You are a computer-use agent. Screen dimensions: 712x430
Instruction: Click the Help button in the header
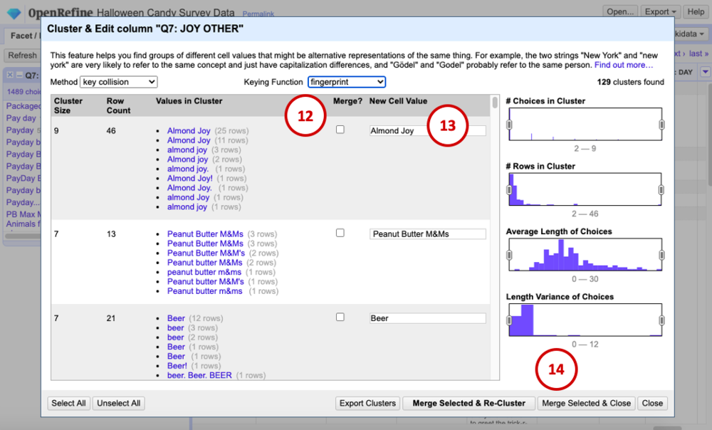[x=696, y=12]
